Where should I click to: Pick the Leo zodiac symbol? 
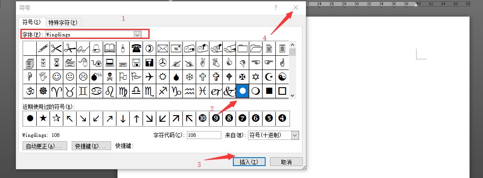coord(110,91)
